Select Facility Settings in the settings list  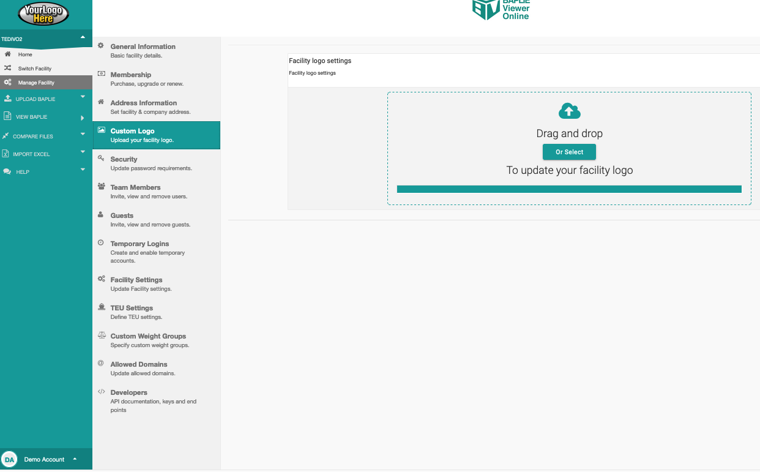136,280
